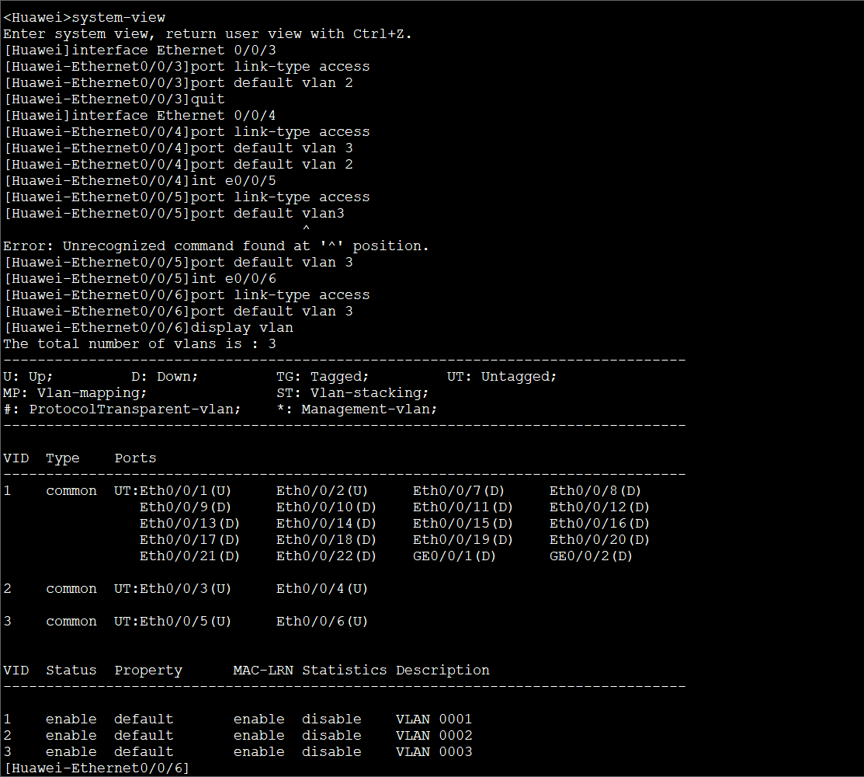Screen dimensions: 864x777
Task: Click '#: ProtocolTransparent-vlan;' legend entry
Action: pos(123,409)
